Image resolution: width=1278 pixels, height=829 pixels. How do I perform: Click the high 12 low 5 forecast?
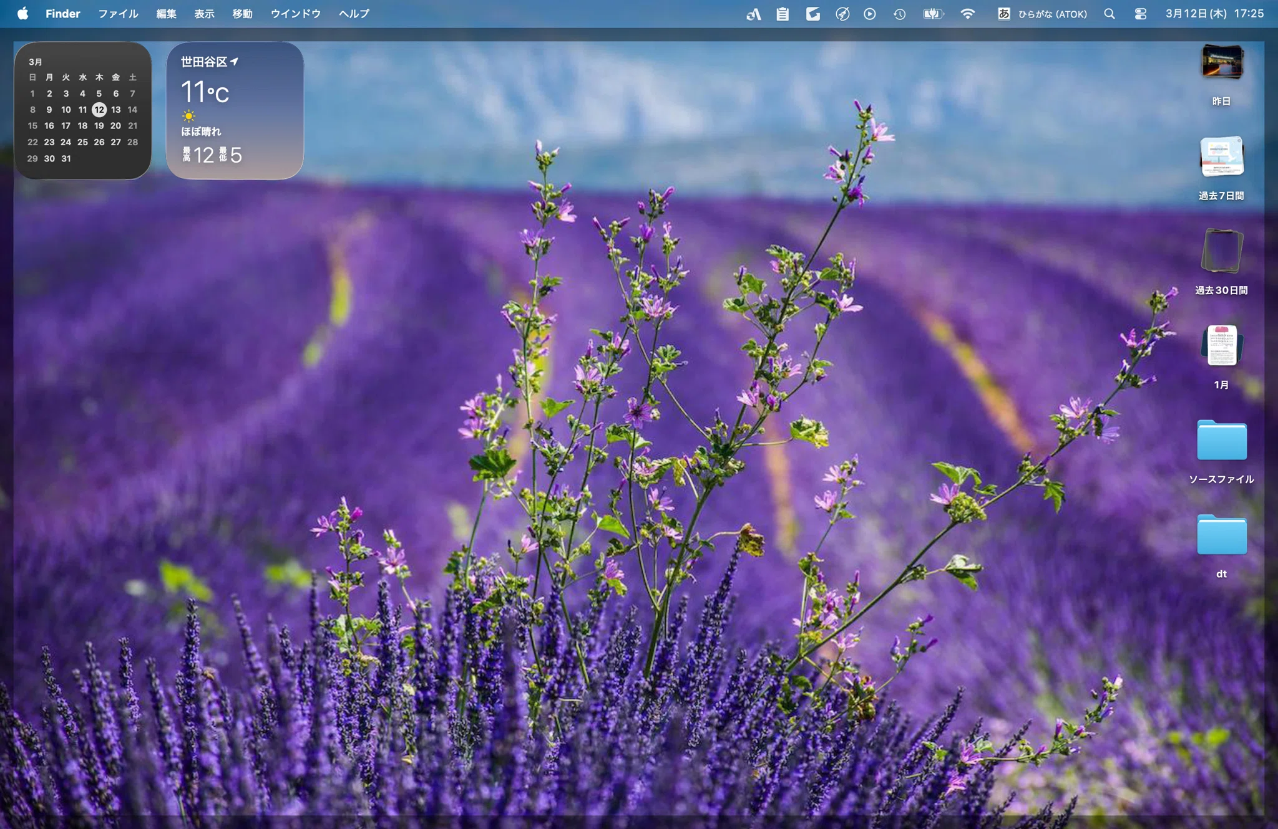point(212,155)
